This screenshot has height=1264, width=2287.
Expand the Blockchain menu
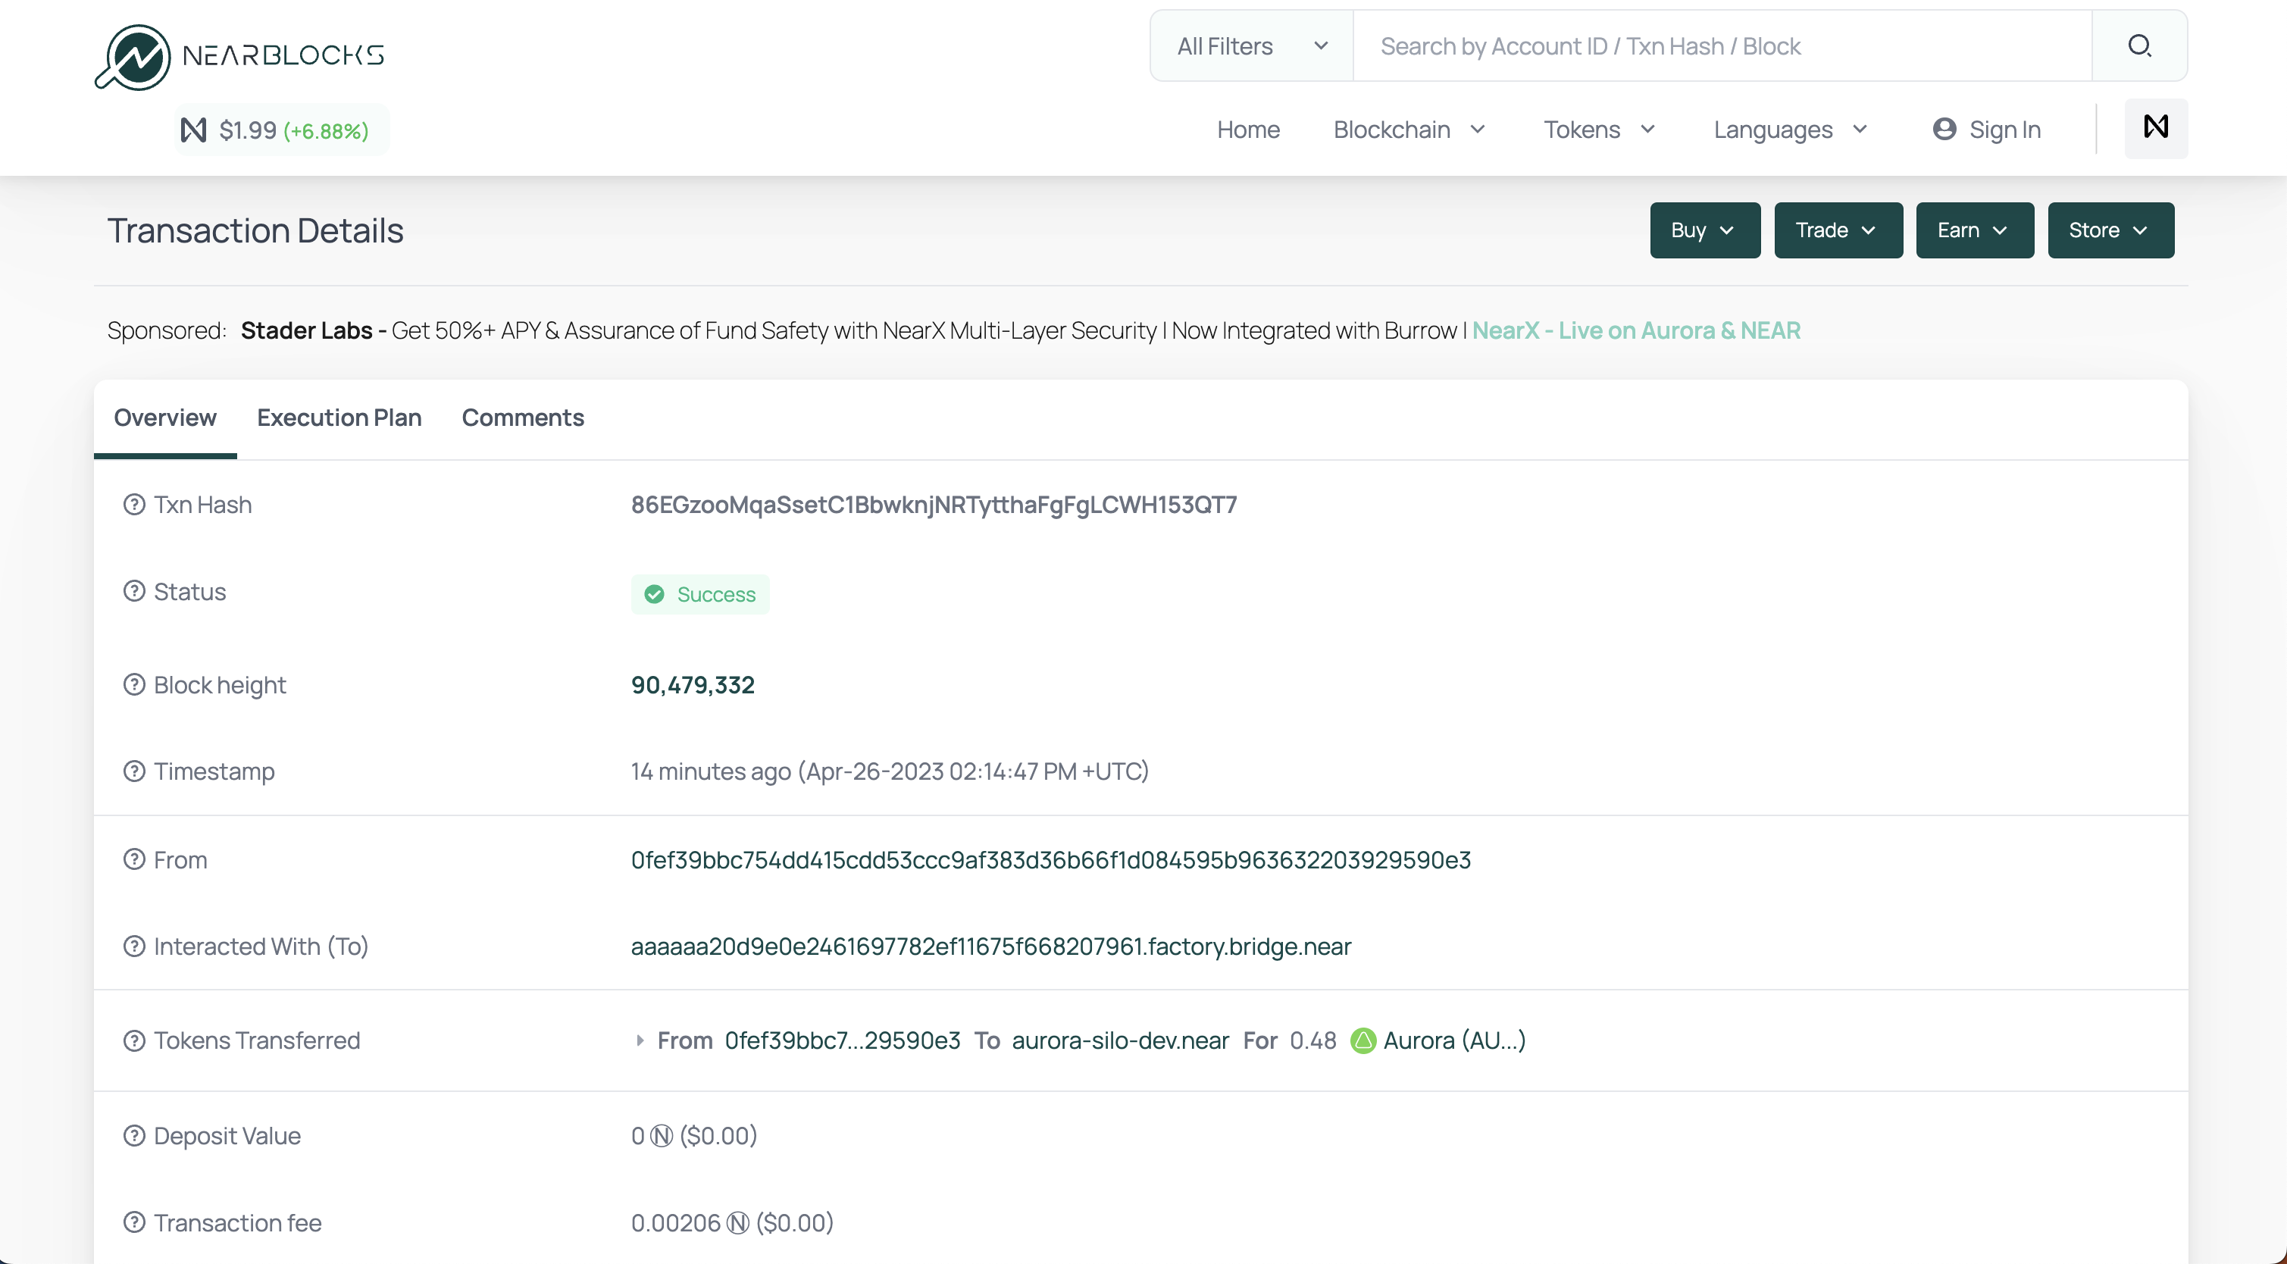[1409, 130]
